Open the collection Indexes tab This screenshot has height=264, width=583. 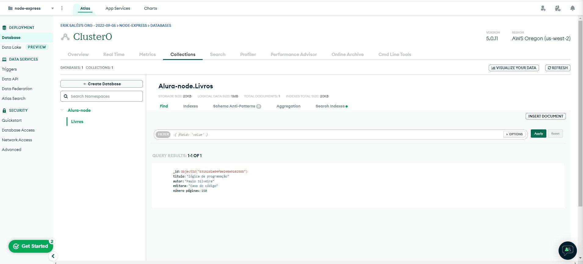point(190,106)
